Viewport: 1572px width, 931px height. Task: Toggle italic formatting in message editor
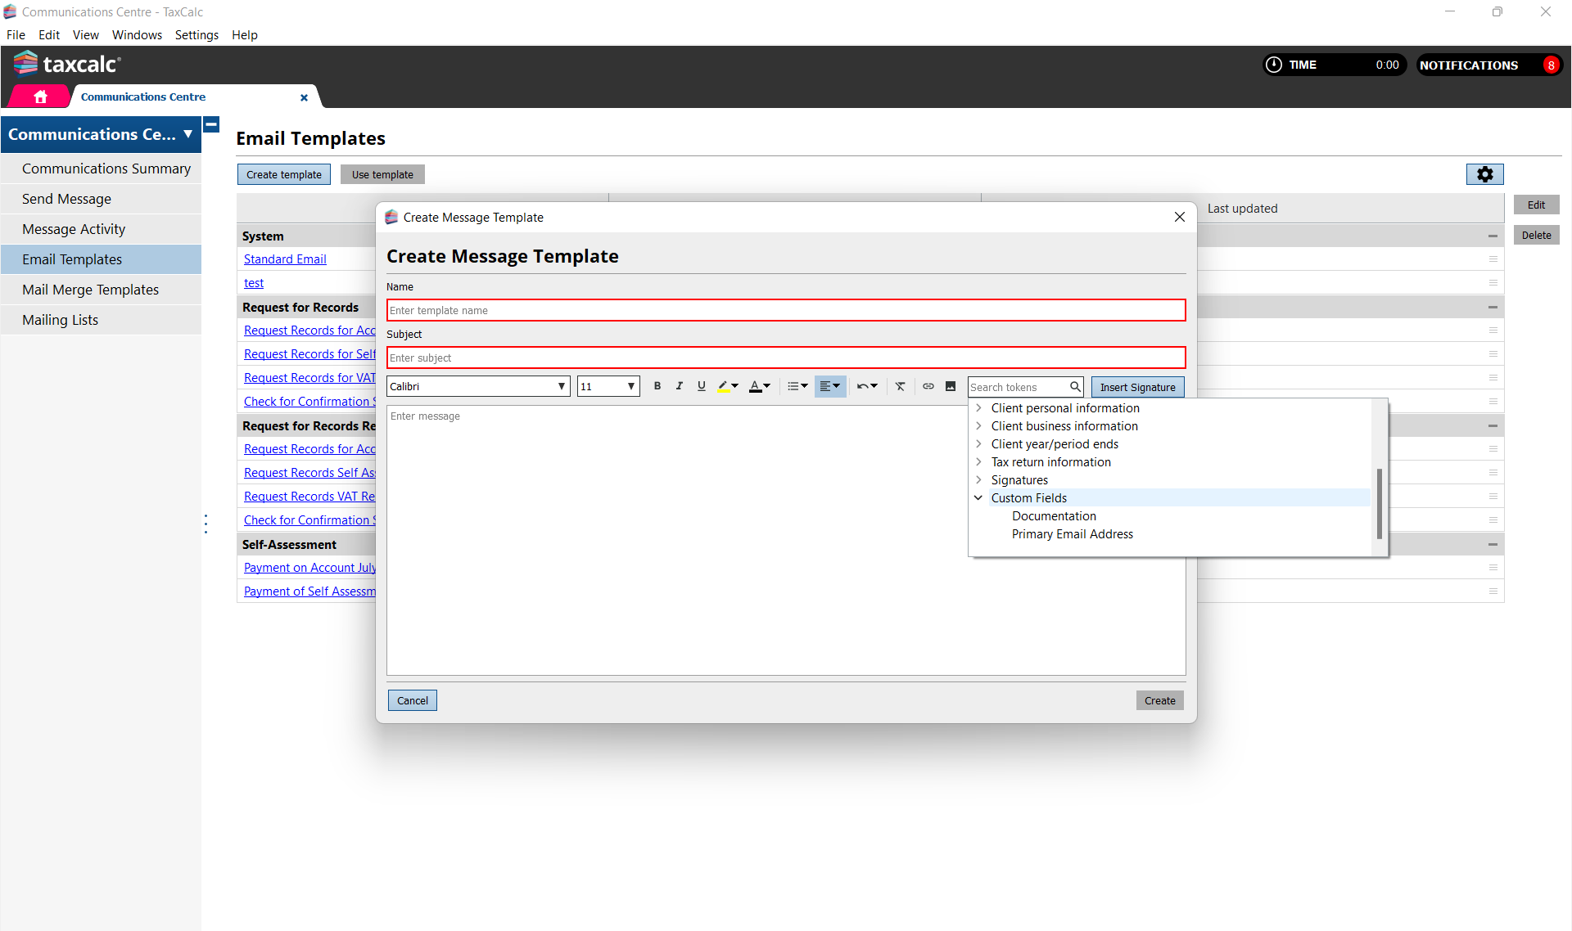click(679, 386)
